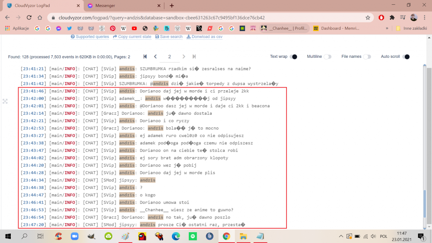Open Twitter bookmark icon
The image size is (432, 243).
click(x=70, y=28)
